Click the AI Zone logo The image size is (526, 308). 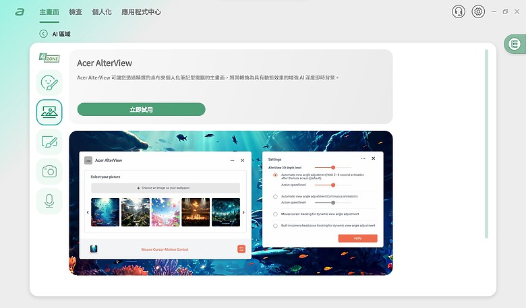pos(49,58)
